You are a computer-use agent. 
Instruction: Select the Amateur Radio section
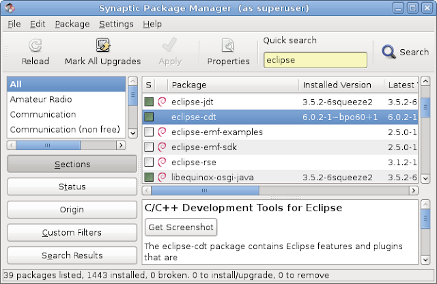click(x=66, y=99)
